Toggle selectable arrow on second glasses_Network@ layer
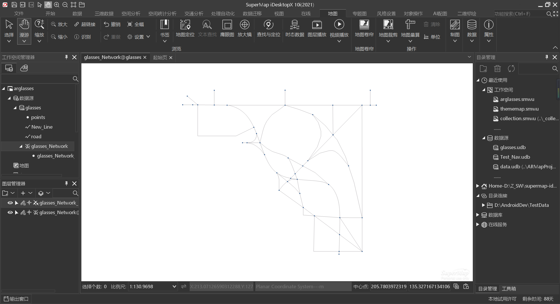The image size is (560, 304). [17, 212]
